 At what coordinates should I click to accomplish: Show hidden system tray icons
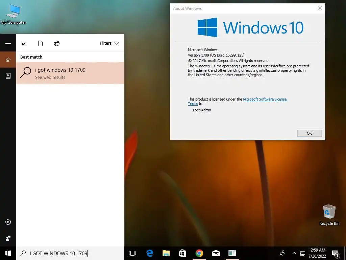(x=294, y=253)
